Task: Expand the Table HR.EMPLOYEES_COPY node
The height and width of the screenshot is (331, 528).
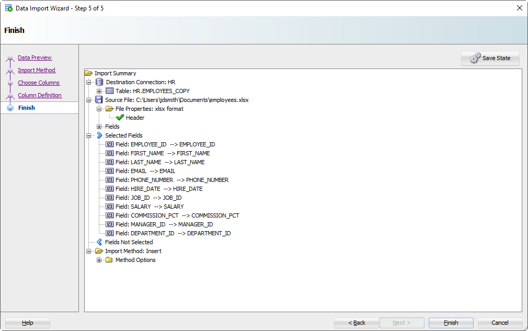Action: [99, 91]
